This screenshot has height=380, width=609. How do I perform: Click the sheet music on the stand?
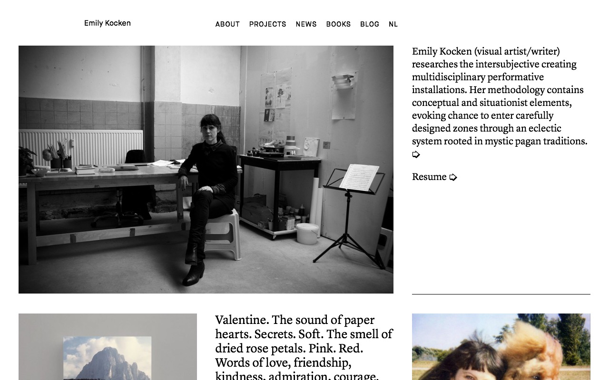pyautogui.click(x=359, y=177)
